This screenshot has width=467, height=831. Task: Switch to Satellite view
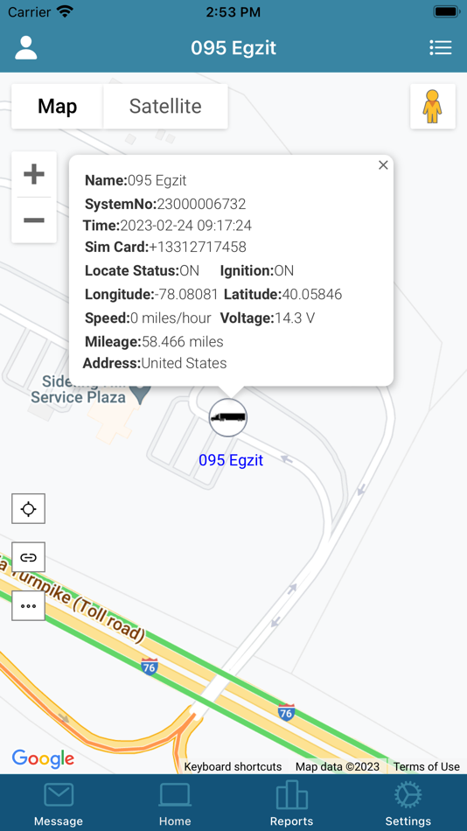click(x=165, y=106)
